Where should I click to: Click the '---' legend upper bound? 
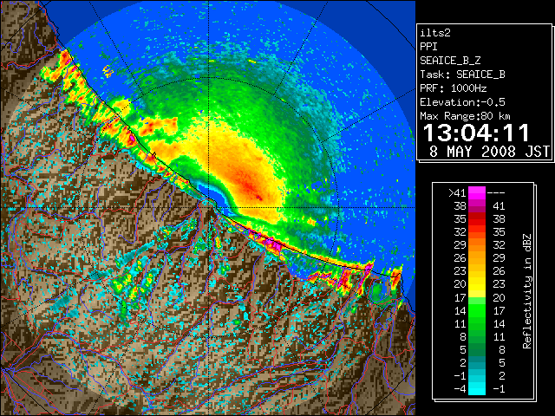click(496, 193)
